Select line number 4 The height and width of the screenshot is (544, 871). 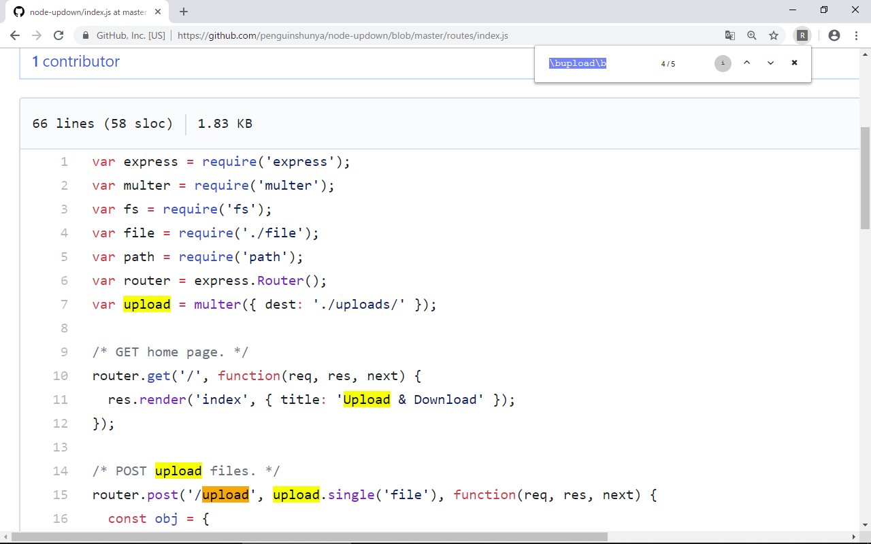(x=64, y=233)
